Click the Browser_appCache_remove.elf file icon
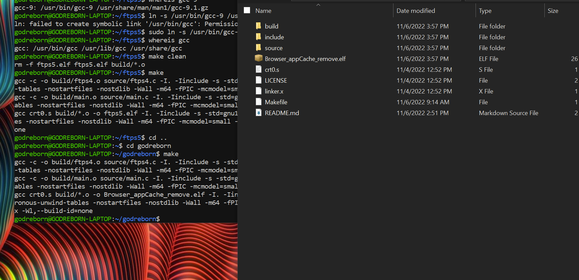579x280 pixels. tap(258, 59)
